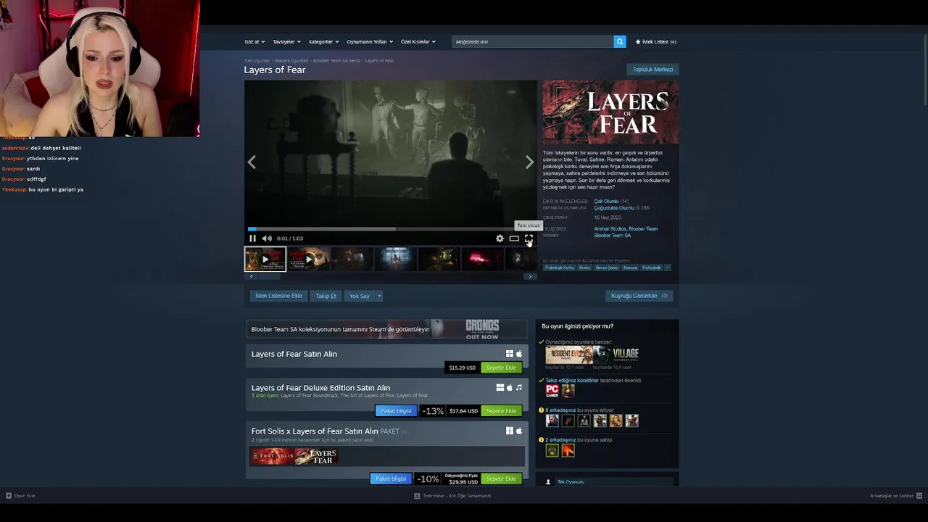Click Bloober Team SA Serisi breadcrumb
This screenshot has width=928, height=522.
tap(336, 61)
